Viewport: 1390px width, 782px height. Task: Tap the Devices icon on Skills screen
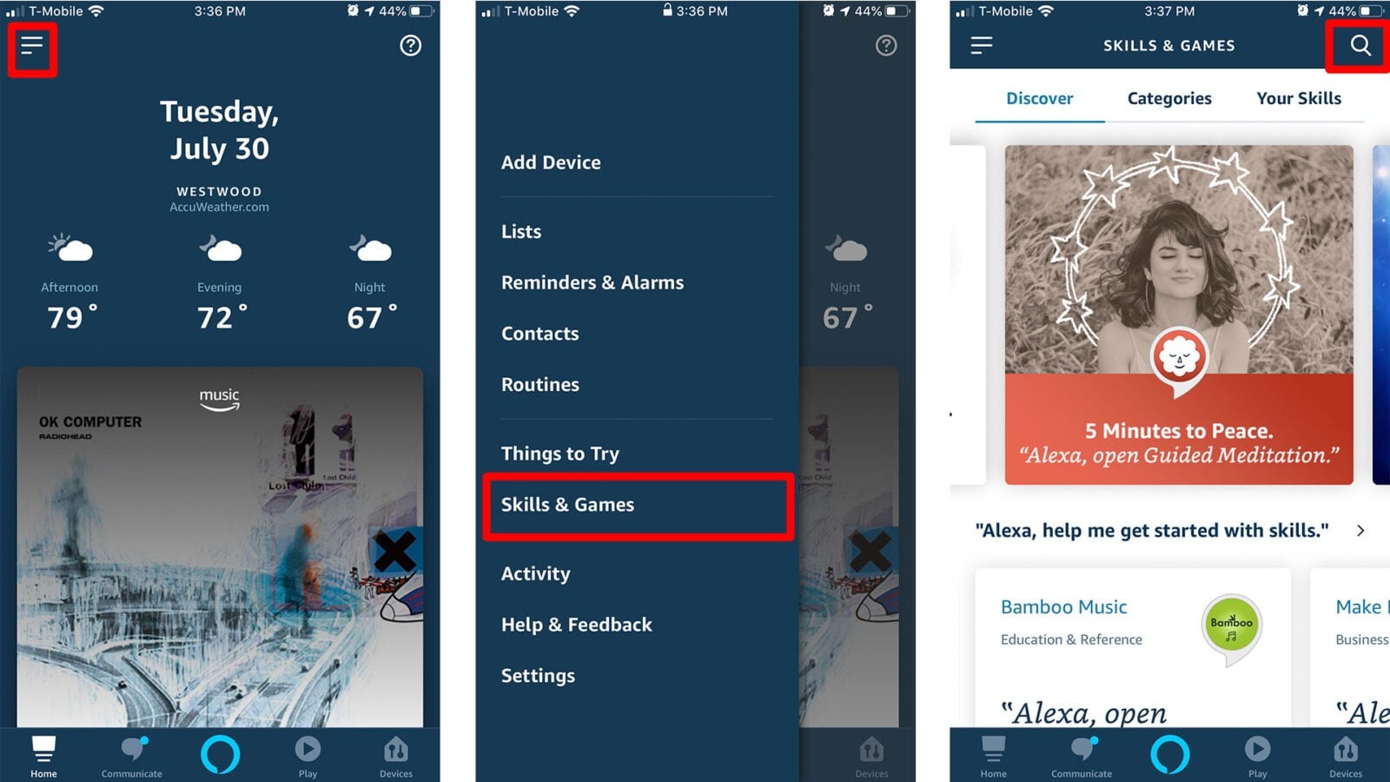(x=1345, y=755)
